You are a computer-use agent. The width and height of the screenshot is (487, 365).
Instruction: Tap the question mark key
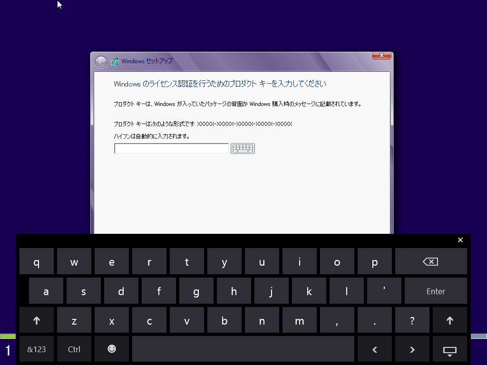pyautogui.click(x=412, y=320)
